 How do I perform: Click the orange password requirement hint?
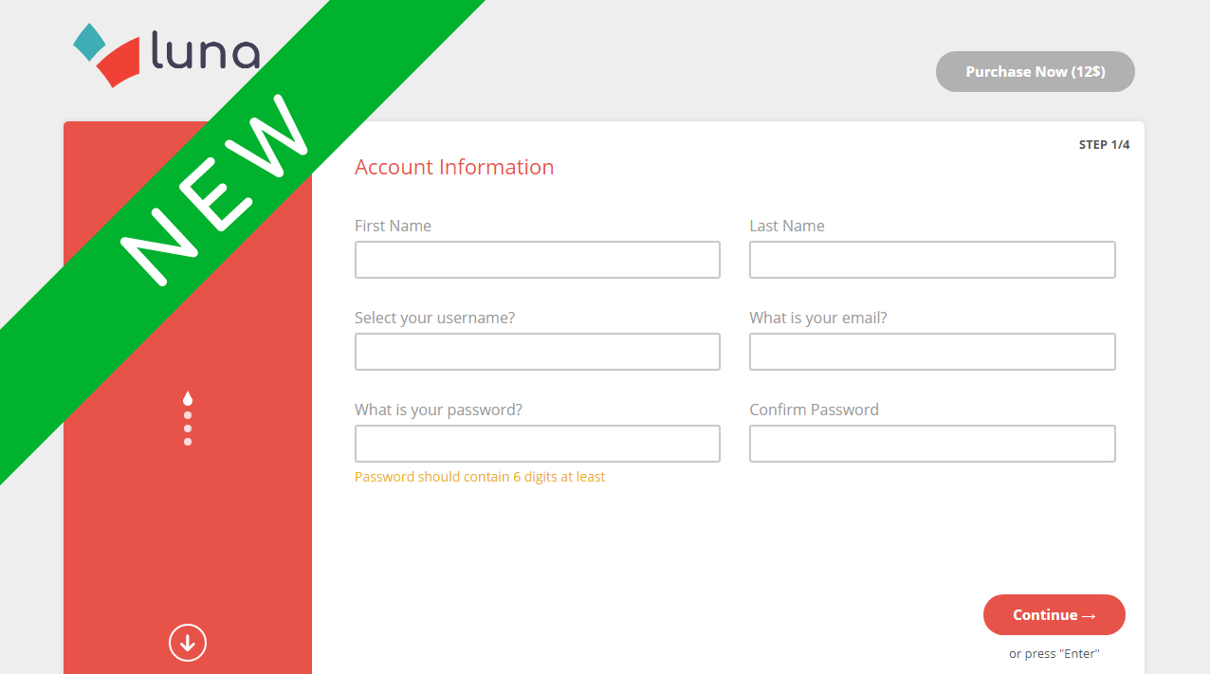pyautogui.click(x=480, y=477)
